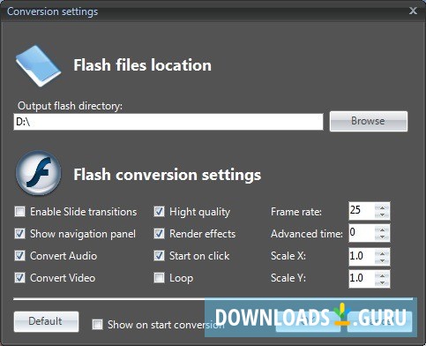Check Show on start conversion
The width and height of the screenshot is (426, 346).
pyautogui.click(x=97, y=325)
